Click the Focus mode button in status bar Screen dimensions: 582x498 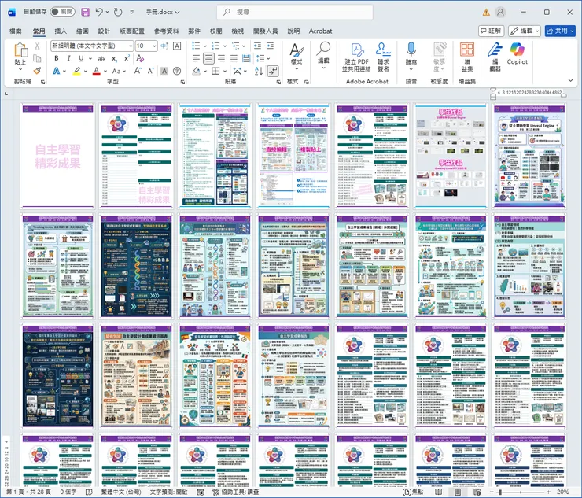pyautogui.click(x=414, y=492)
